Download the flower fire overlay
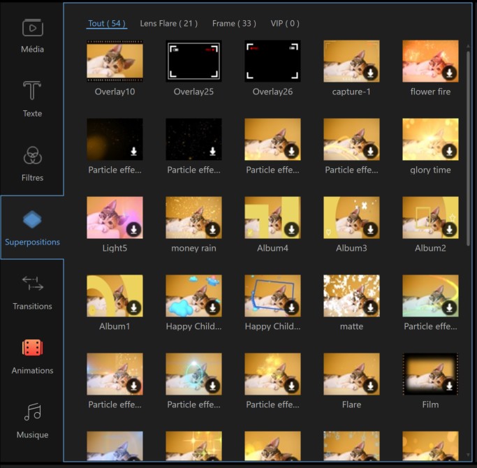Image resolution: width=477 pixels, height=468 pixels. coord(449,73)
